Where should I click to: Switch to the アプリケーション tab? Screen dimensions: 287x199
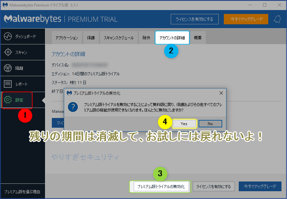tap(67, 38)
